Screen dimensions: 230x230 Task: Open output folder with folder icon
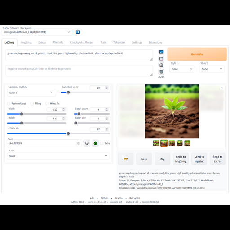tap(126, 159)
